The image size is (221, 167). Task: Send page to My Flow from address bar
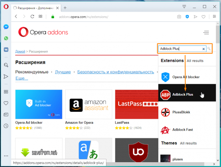pos(195,17)
